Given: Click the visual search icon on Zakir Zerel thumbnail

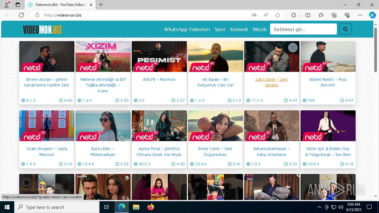Looking at the screenshot, I should (x=293, y=48).
